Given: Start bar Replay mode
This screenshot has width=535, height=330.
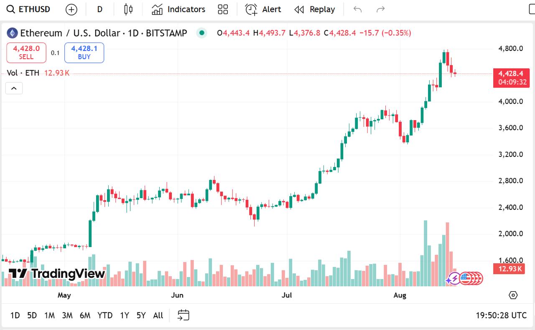Looking at the screenshot, I should coord(315,10).
